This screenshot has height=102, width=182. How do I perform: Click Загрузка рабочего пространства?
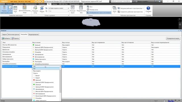click(131, 8)
